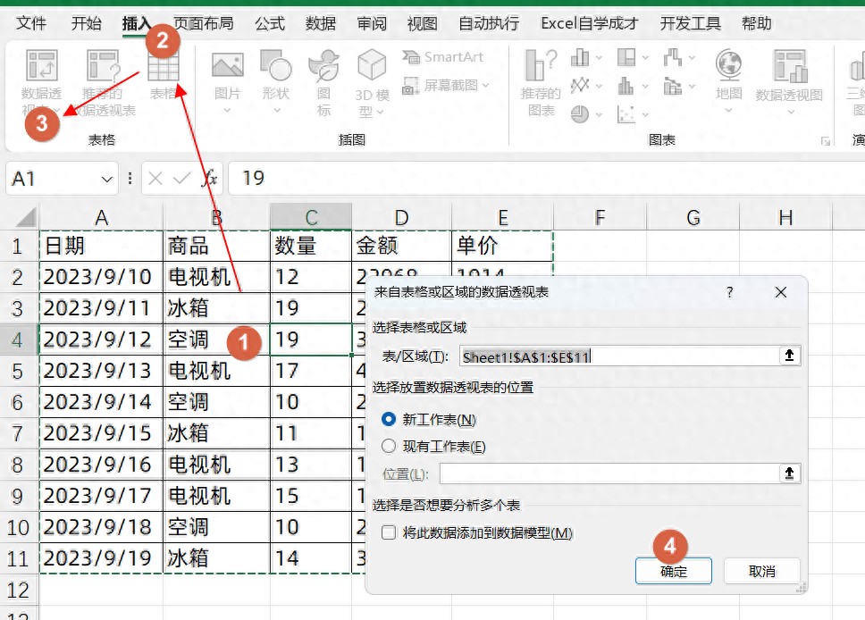Open the 形状 (Shapes) gallery
The width and height of the screenshot is (865, 620).
pyautogui.click(x=275, y=70)
